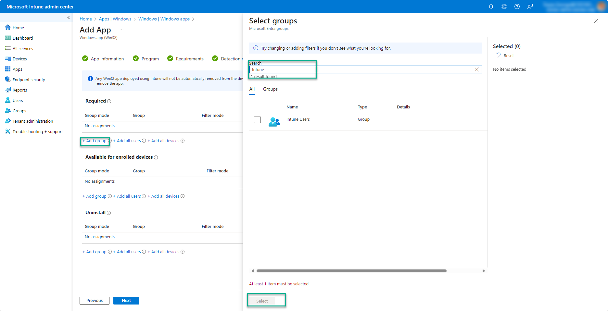Select Tenant administration in navigation
608x311 pixels.
coord(32,121)
